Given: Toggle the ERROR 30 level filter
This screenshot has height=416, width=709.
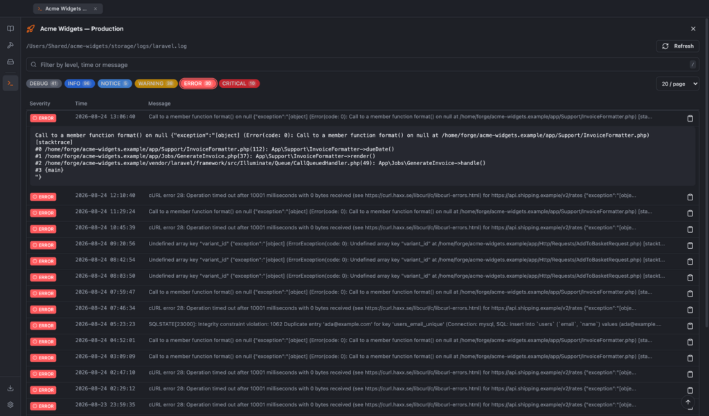Looking at the screenshot, I should click(x=198, y=84).
